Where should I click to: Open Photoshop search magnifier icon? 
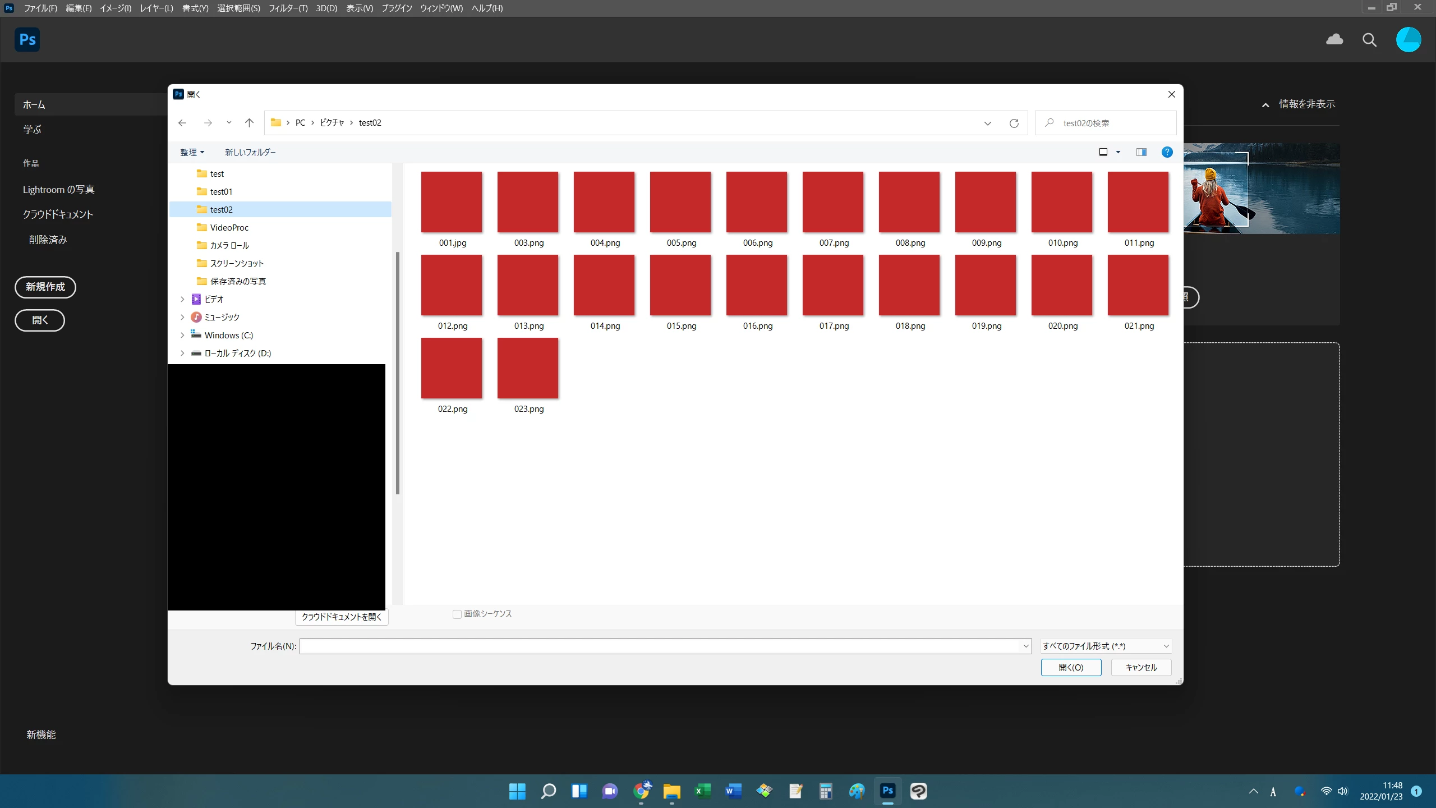click(x=1369, y=40)
